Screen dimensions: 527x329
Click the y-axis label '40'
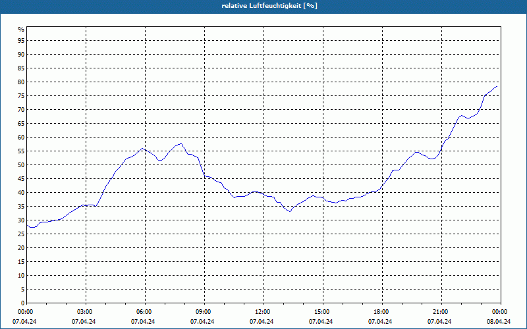21,193
